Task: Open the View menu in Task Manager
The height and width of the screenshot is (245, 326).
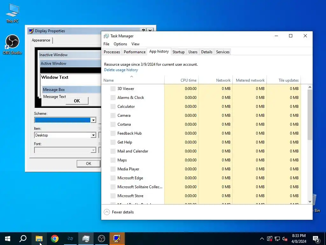Action: [135, 44]
